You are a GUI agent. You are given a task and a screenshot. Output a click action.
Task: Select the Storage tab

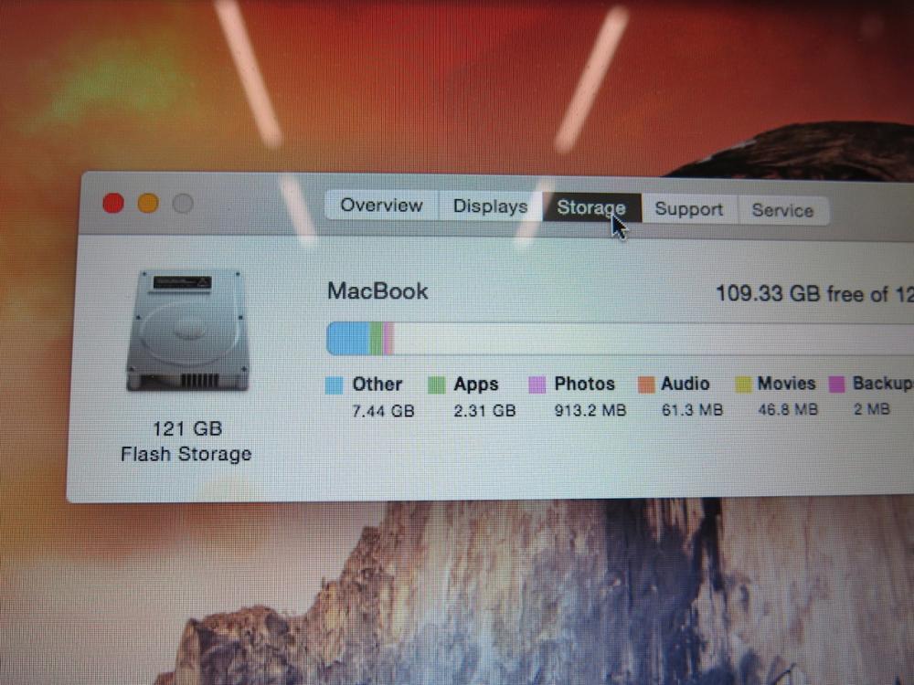tap(591, 208)
